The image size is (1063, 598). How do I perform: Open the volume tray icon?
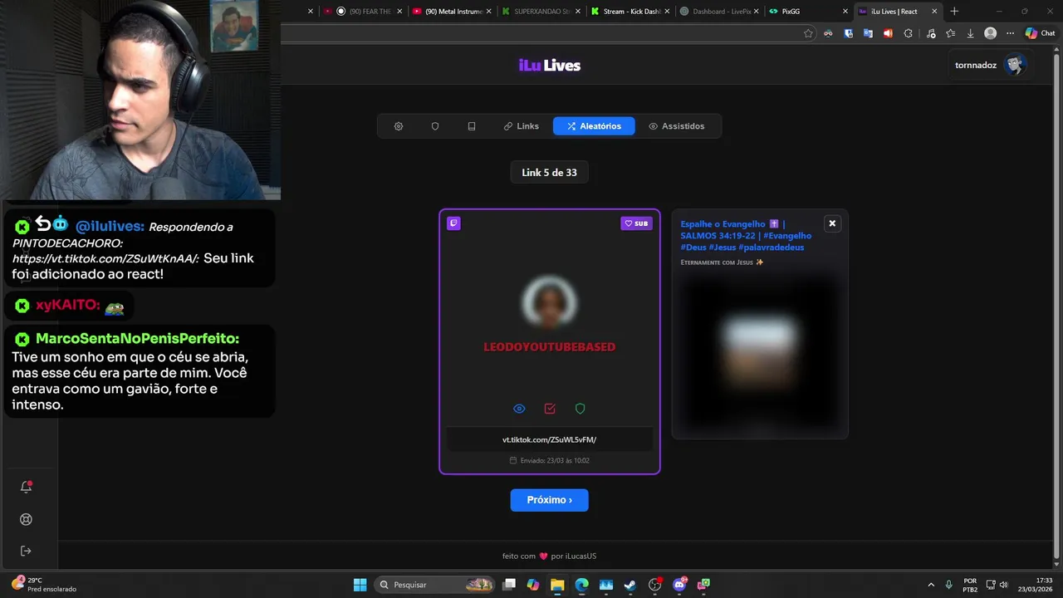(x=1003, y=585)
